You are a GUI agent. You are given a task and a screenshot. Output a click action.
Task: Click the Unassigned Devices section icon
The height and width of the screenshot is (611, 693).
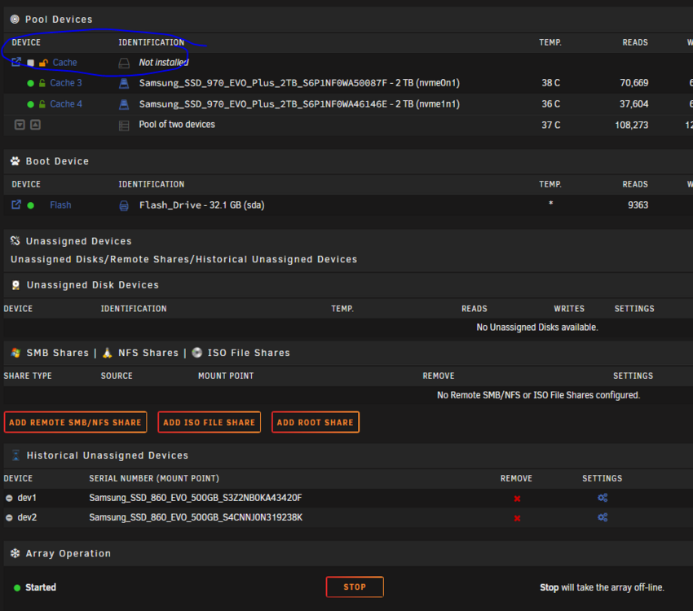15,240
